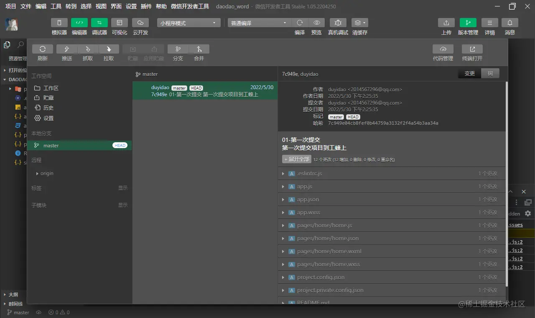
Task: Select the 7c949e commit row
Action: 205,90
